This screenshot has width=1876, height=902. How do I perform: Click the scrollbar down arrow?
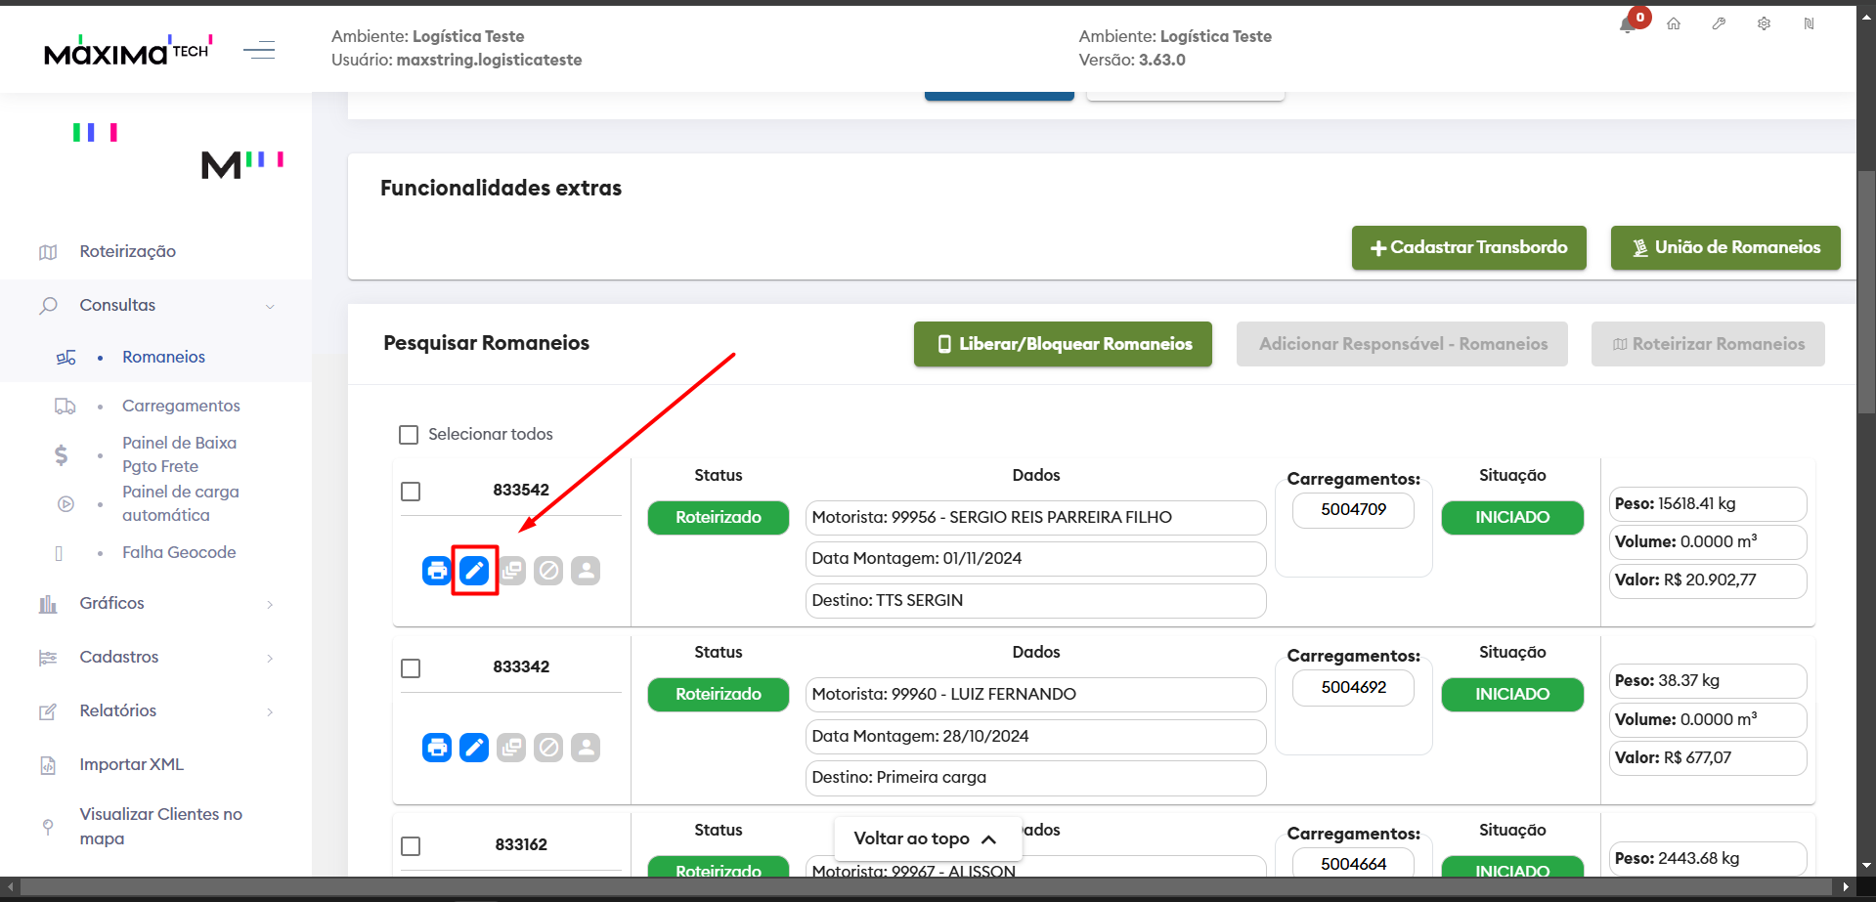[1867, 866]
